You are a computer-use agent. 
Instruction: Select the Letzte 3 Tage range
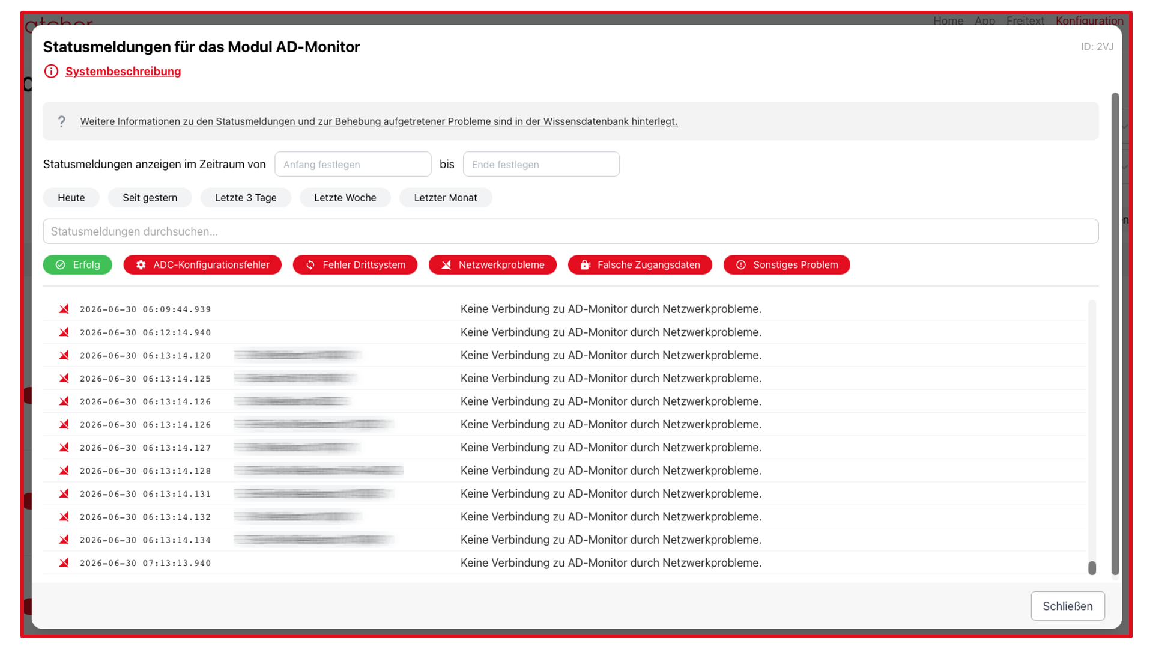[x=246, y=198]
